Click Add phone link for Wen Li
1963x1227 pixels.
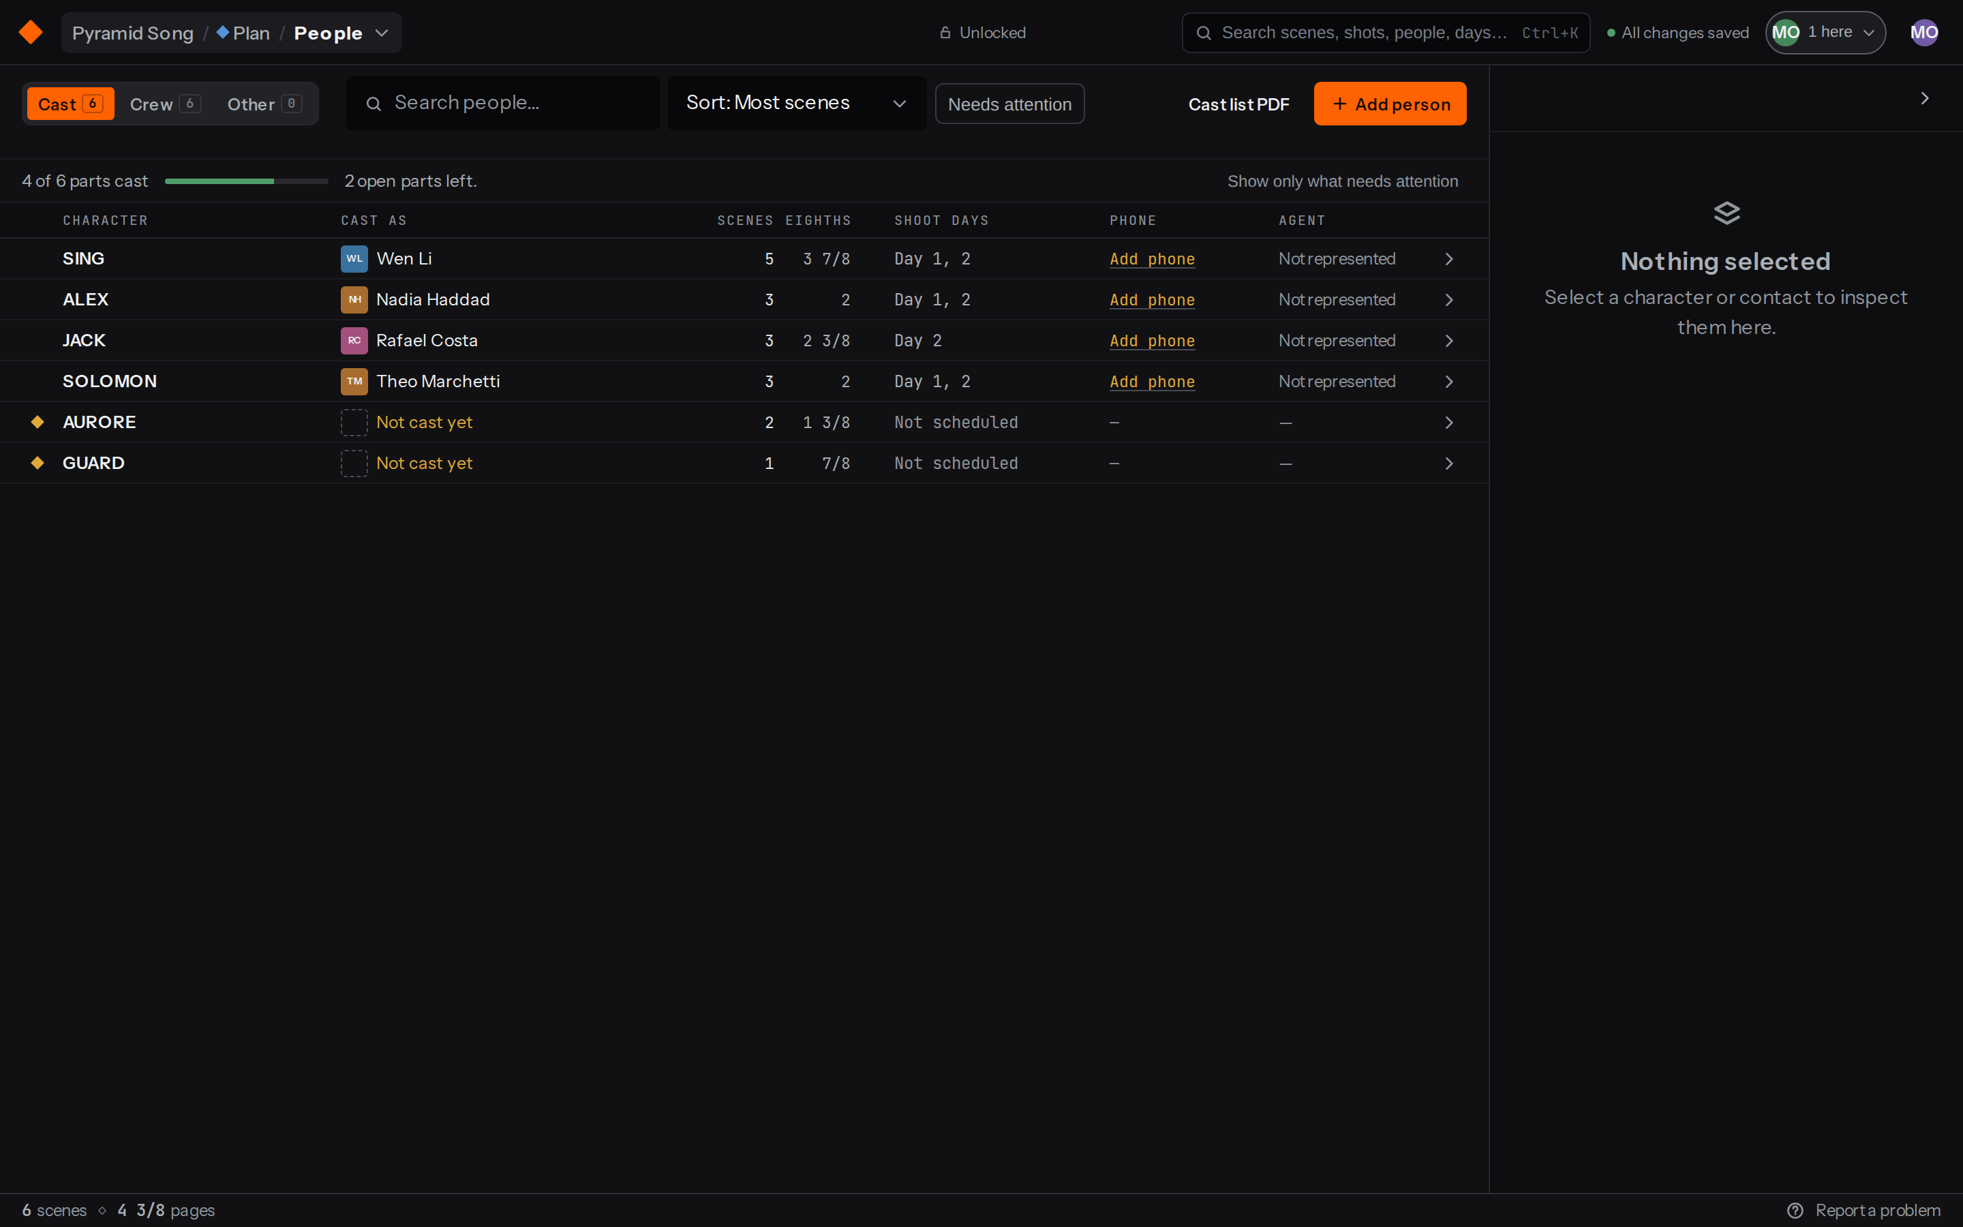tap(1152, 259)
